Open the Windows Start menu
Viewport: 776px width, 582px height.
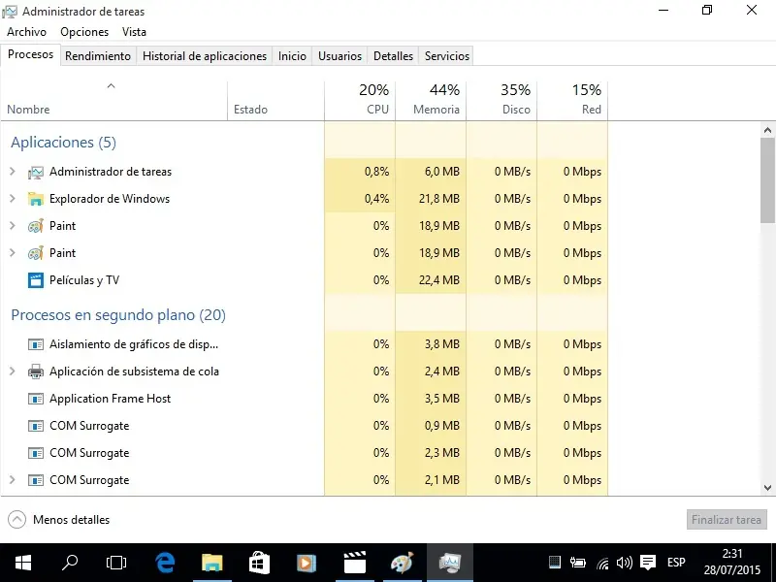pos(23,563)
